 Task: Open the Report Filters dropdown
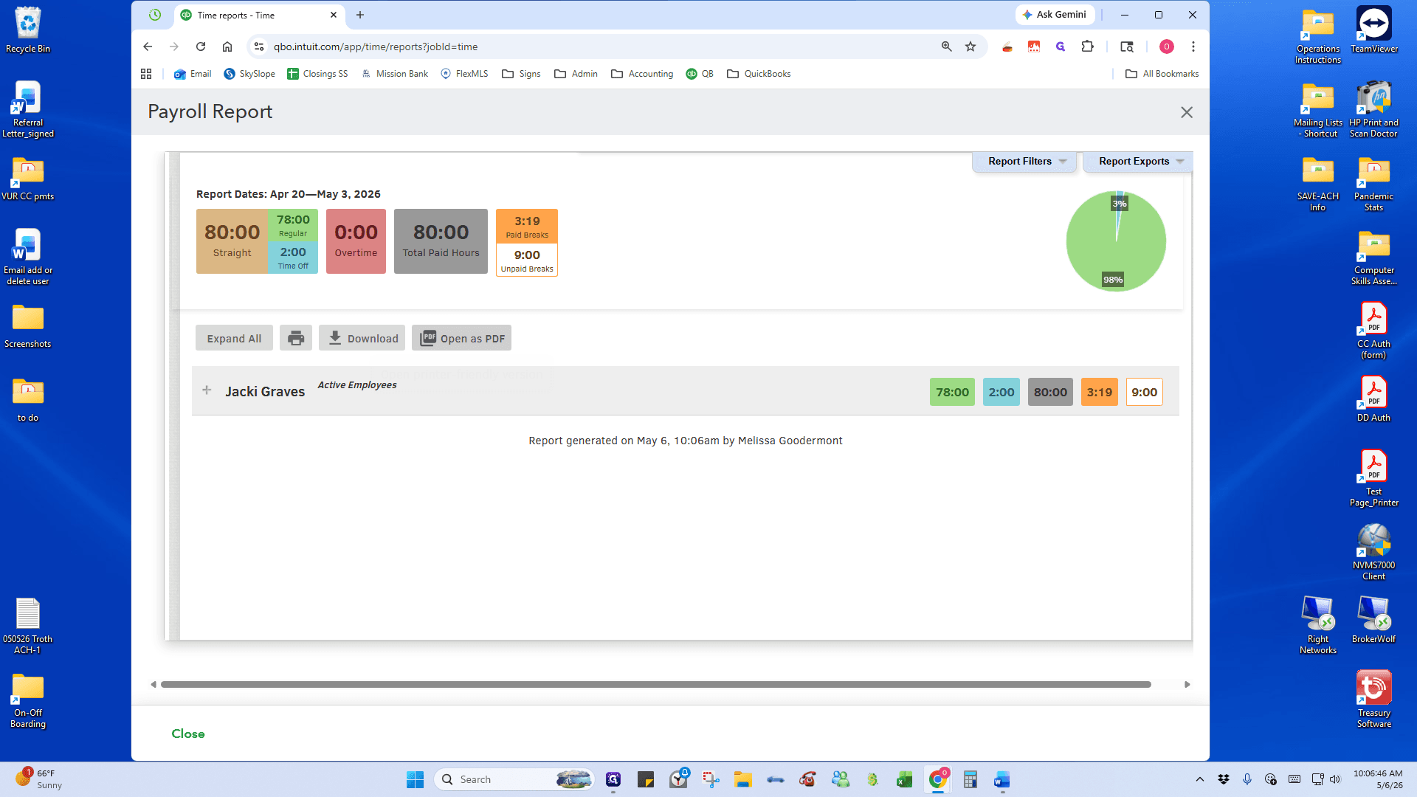[x=1025, y=162]
